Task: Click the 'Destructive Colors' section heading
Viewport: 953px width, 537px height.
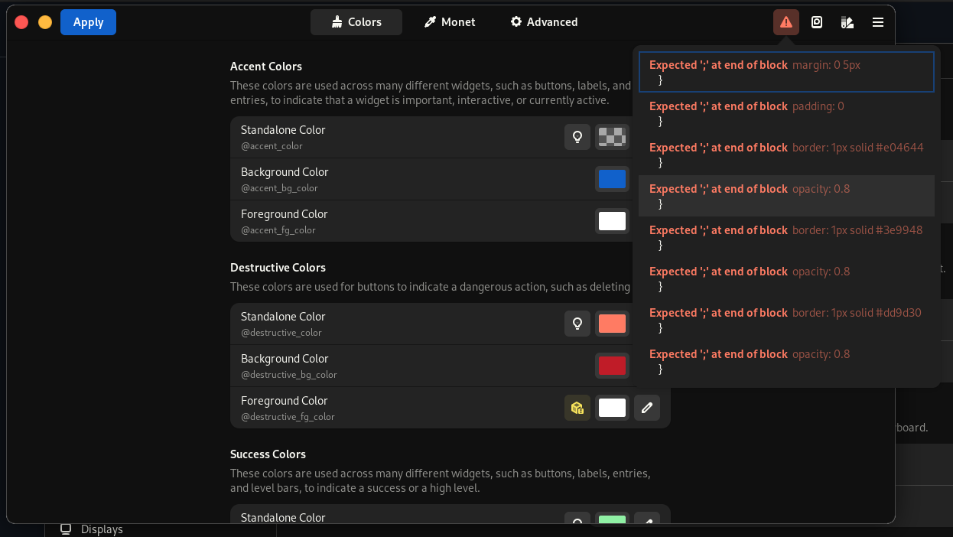Action: (x=278, y=268)
